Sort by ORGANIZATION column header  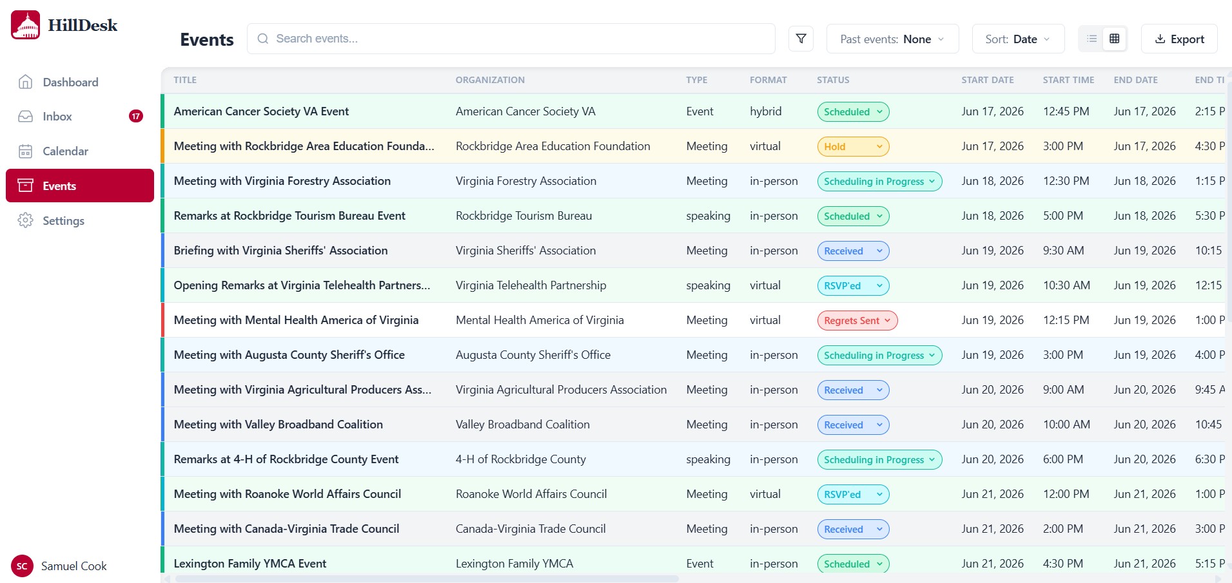coord(490,80)
